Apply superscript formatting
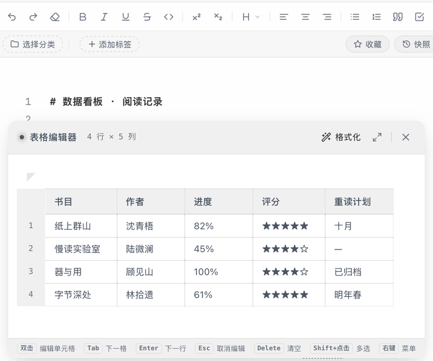 pos(196,17)
